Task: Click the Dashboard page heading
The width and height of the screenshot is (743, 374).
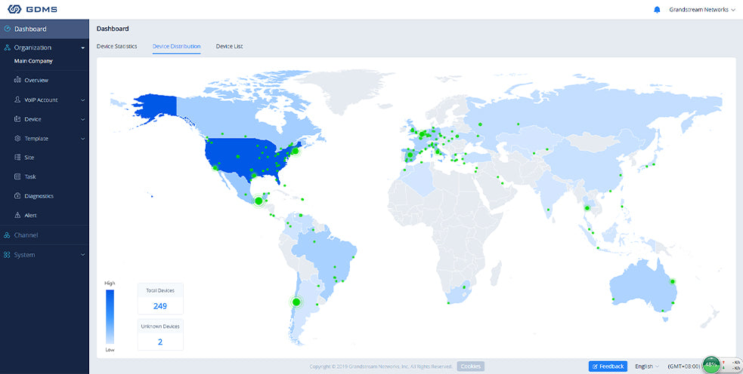Action: coord(113,29)
